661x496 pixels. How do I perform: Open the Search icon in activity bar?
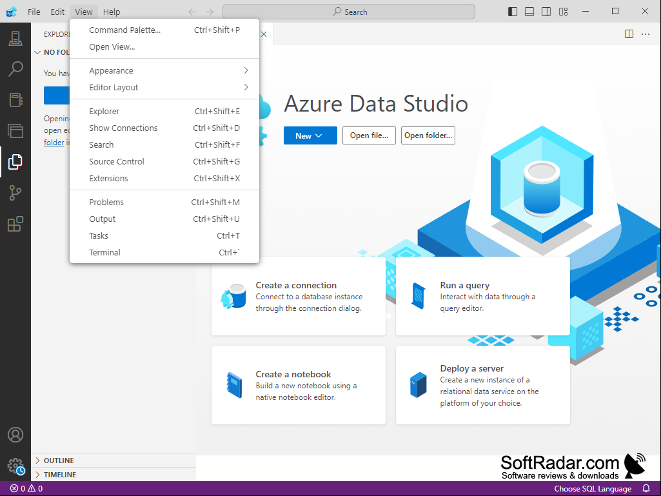tap(15, 69)
